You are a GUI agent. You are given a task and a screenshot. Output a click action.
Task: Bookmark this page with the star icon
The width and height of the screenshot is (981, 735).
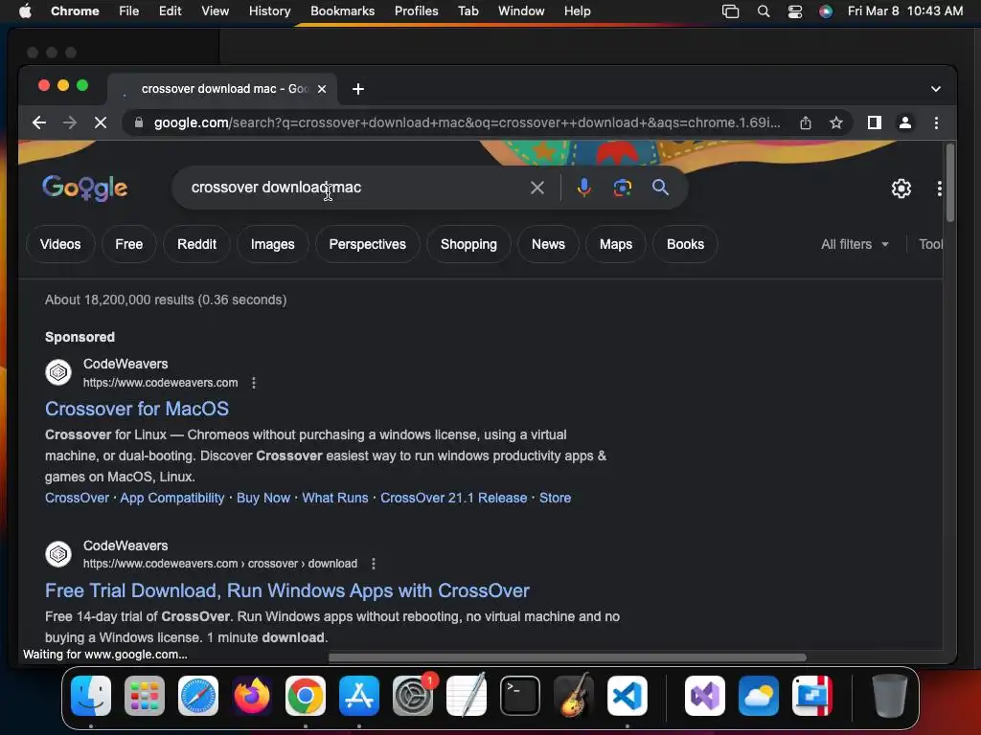835,122
